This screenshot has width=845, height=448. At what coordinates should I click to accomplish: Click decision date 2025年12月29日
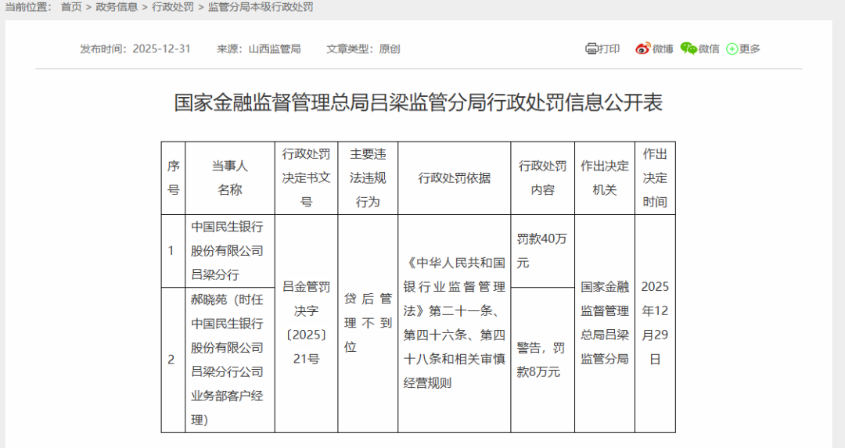(x=656, y=324)
